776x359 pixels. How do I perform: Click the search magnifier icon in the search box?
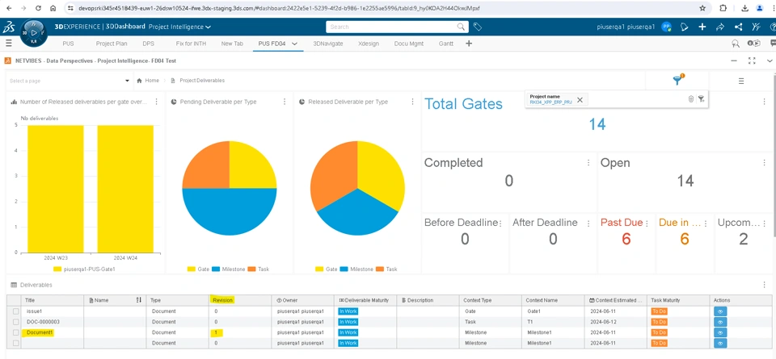click(461, 27)
